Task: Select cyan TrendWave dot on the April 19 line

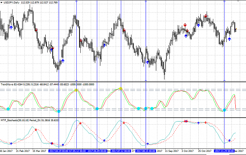Action: [x=59, y=111]
